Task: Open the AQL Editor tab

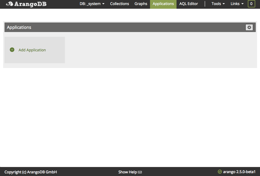Action: (188, 4)
